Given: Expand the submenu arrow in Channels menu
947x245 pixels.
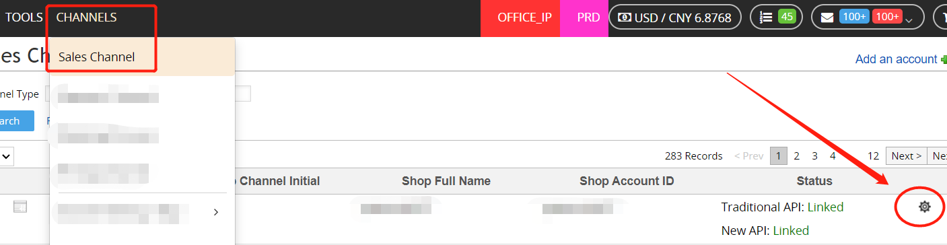Looking at the screenshot, I should tap(215, 212).
